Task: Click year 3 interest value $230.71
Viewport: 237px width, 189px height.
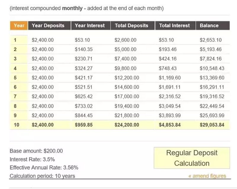Action: [84, 59]
